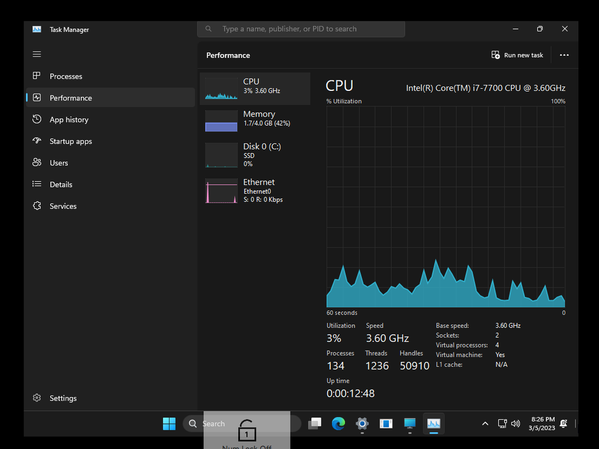Image resolution: width=599 pixels, height=449 pixels.
Task: Click the Task Manager taskbar icon
Action: 434,424
